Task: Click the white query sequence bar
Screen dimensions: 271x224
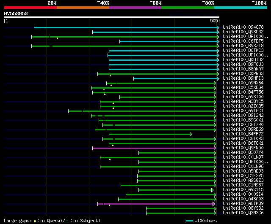Action: [112, 17]
